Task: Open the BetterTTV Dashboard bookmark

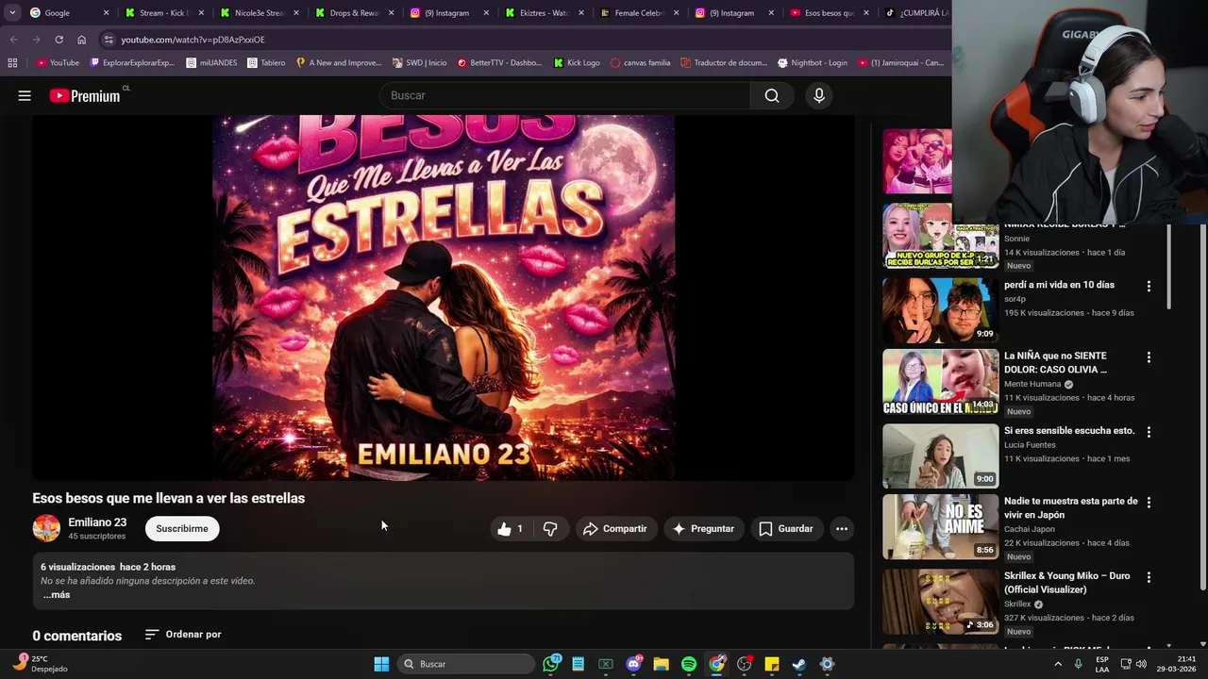Action: 499,63
